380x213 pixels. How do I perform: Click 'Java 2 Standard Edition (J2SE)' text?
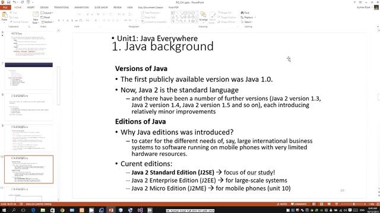(x=173, y=172)
